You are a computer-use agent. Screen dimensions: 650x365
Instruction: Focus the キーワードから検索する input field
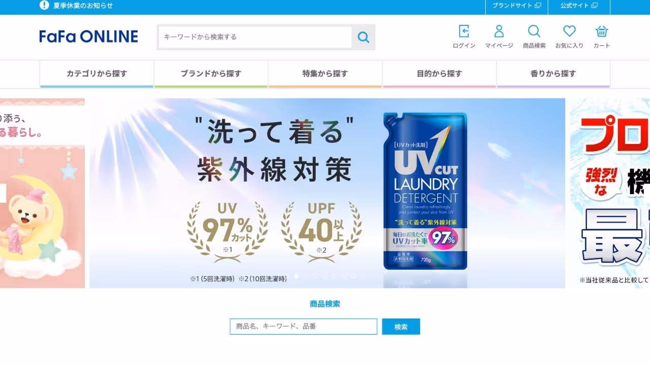255,37
